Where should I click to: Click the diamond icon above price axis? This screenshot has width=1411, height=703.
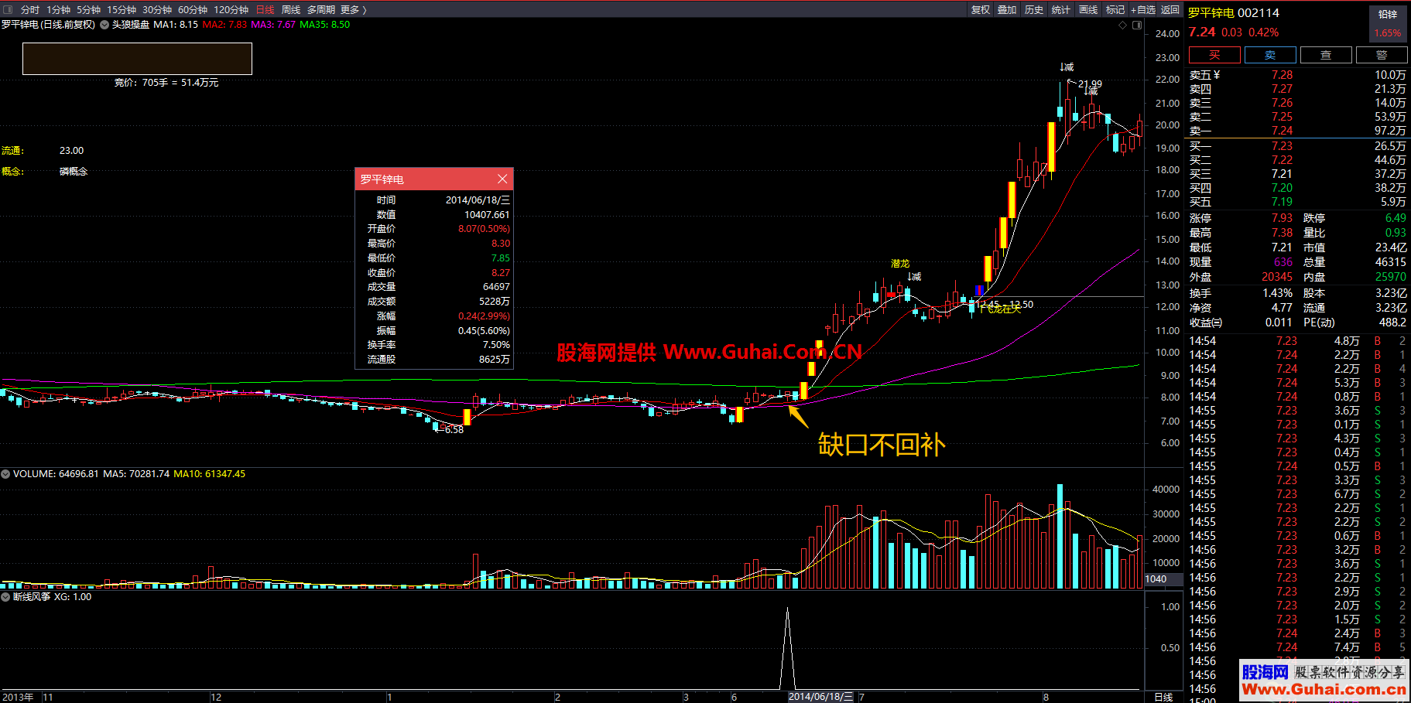[1122, 25]
